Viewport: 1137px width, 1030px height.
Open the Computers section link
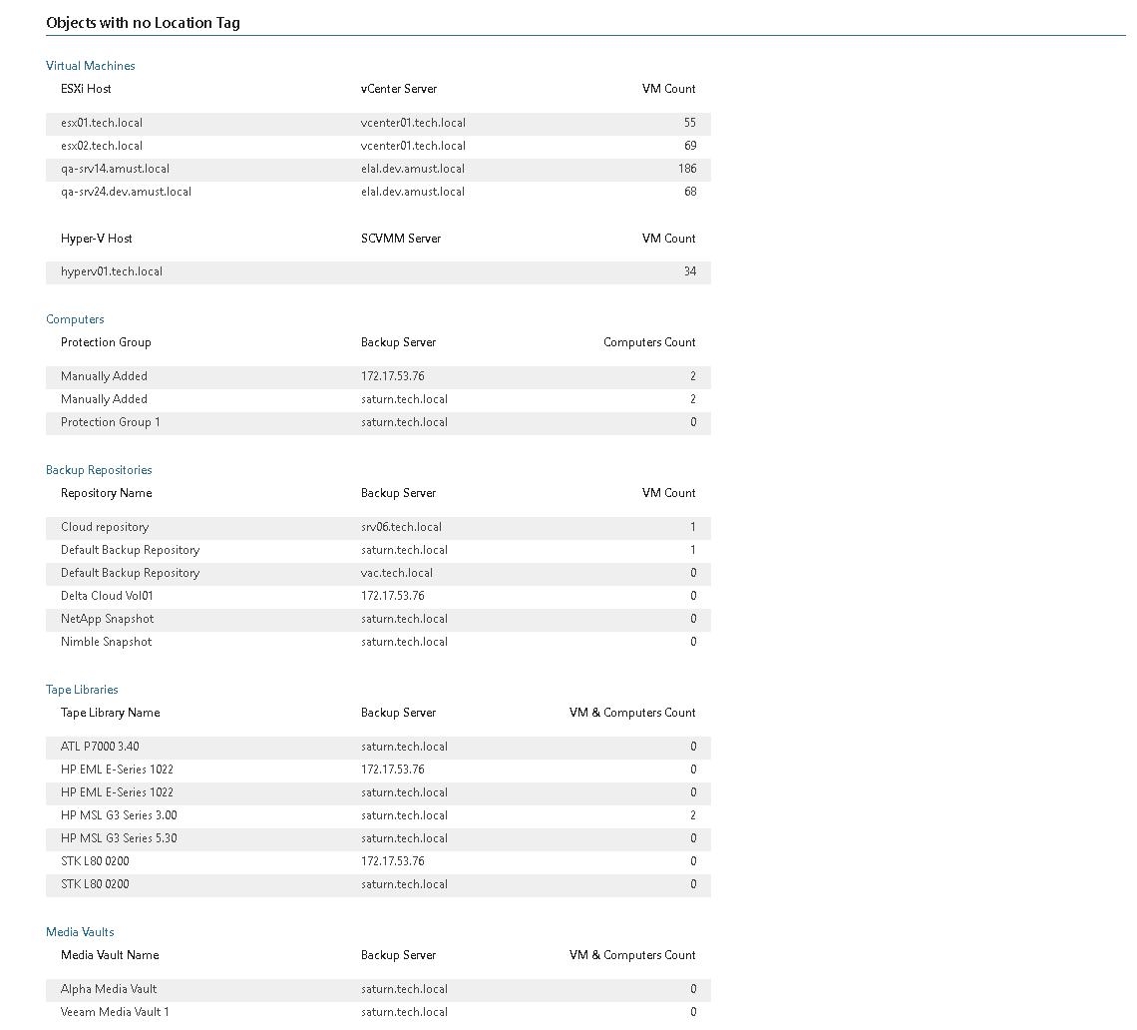[x=75, y=319]
